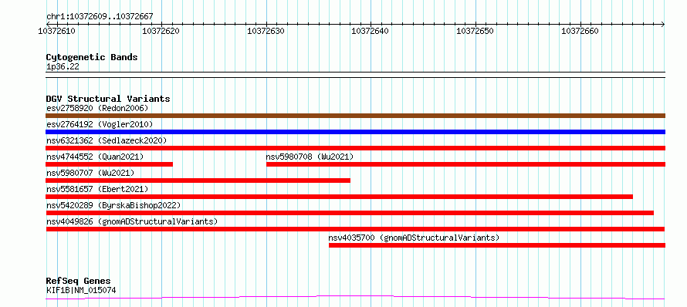The width and height of the screenshot is (687, 307).
Task: Open the nsv5581657 (Ebert2021) label
Action: click(97, 189)
